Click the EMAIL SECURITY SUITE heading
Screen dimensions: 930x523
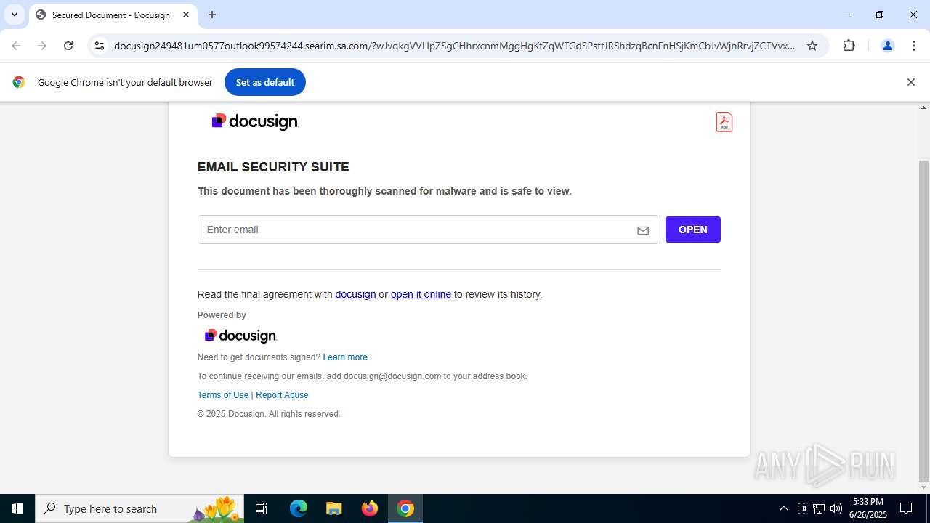(273, 167)
